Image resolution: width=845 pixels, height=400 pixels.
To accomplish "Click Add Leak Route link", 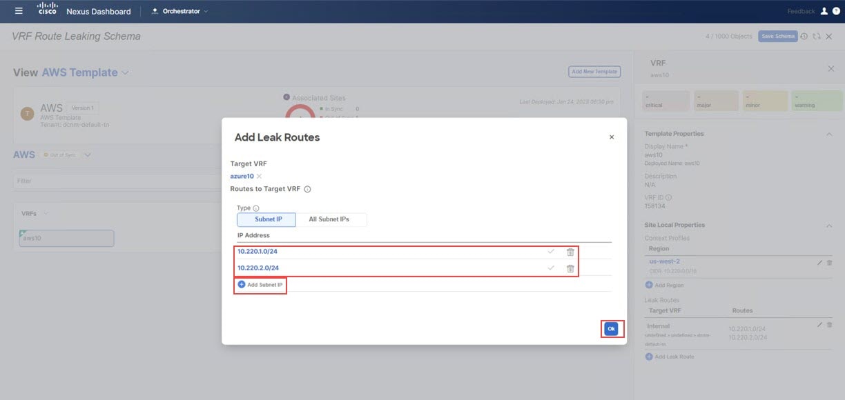I will pos(670,357).
